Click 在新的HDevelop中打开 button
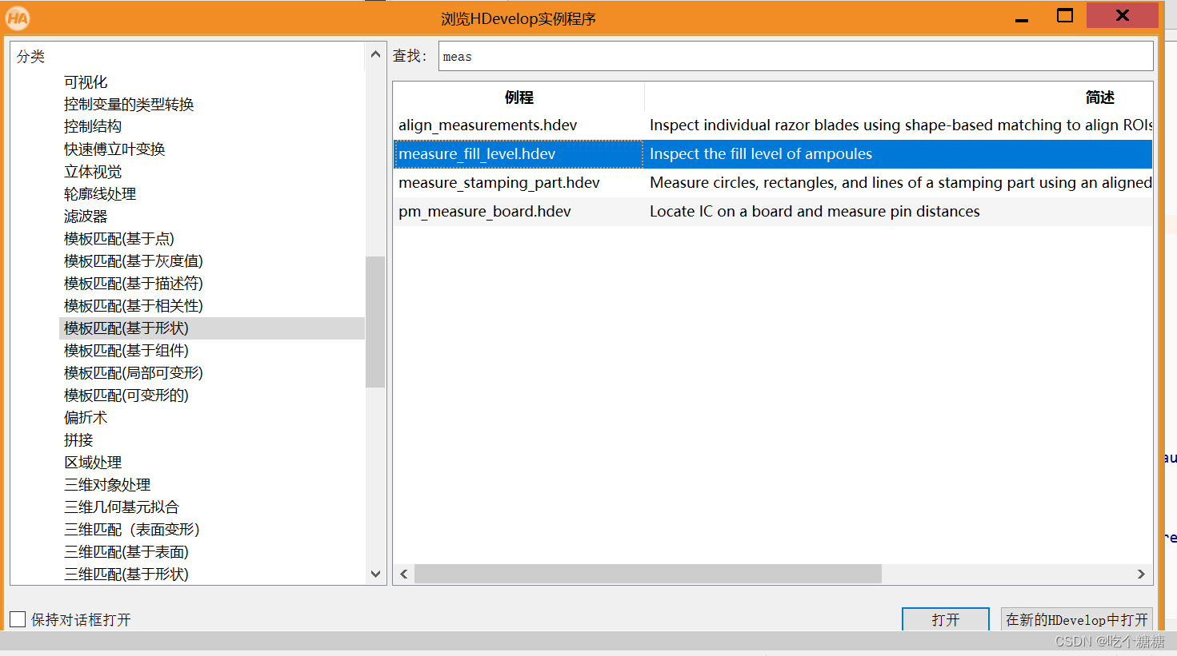The width and height of the screenshot is (1177, 656). (1076, 619)
